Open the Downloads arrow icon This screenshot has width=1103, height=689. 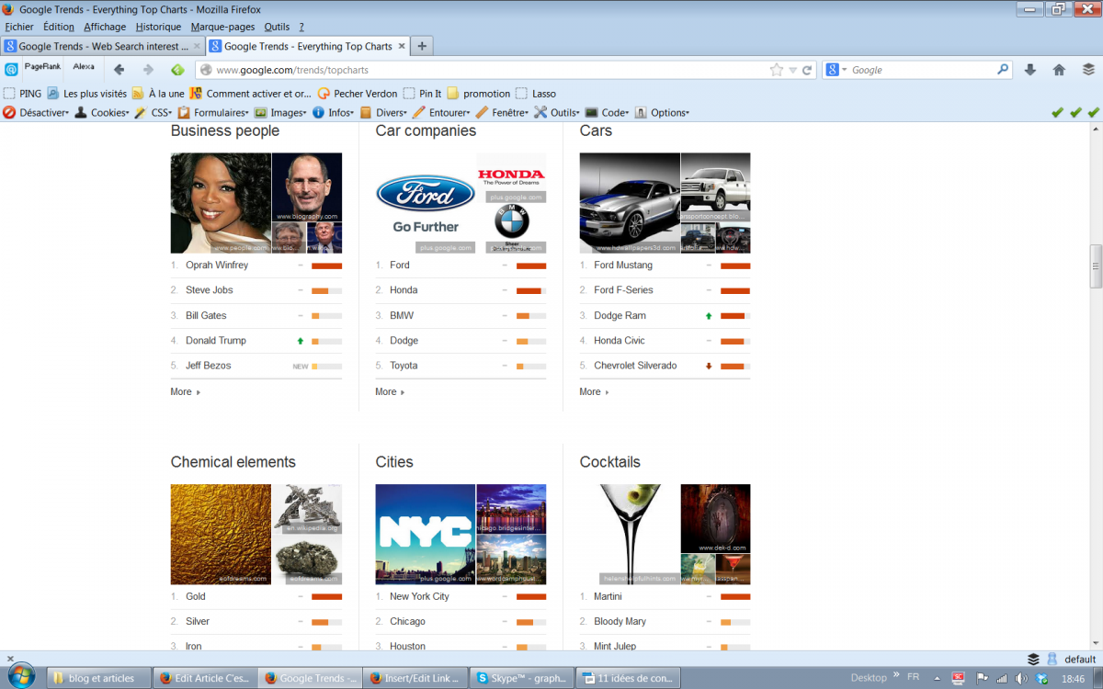tap(1029, 70)
